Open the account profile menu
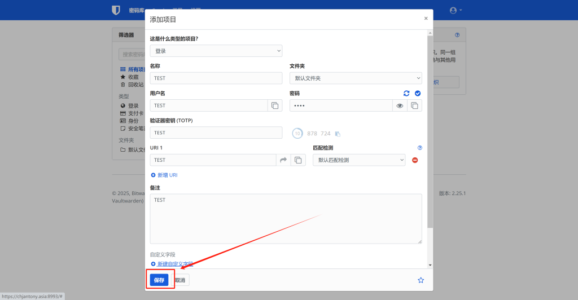578x300 pixels. (x=456, y=10)
